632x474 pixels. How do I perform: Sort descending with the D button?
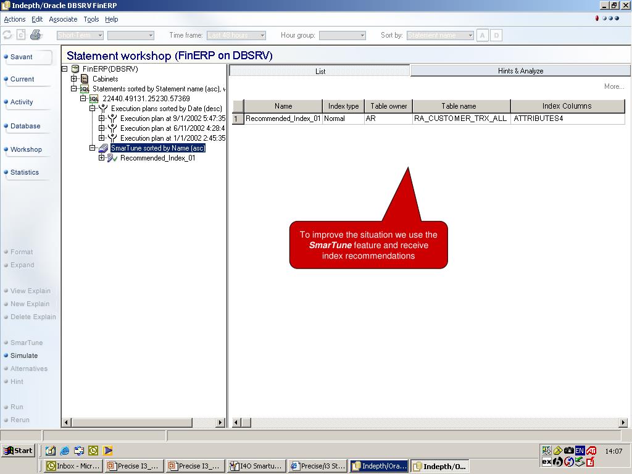click(496, 35)
